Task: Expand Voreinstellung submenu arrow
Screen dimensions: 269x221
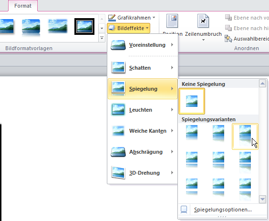Action: [172, 45]
